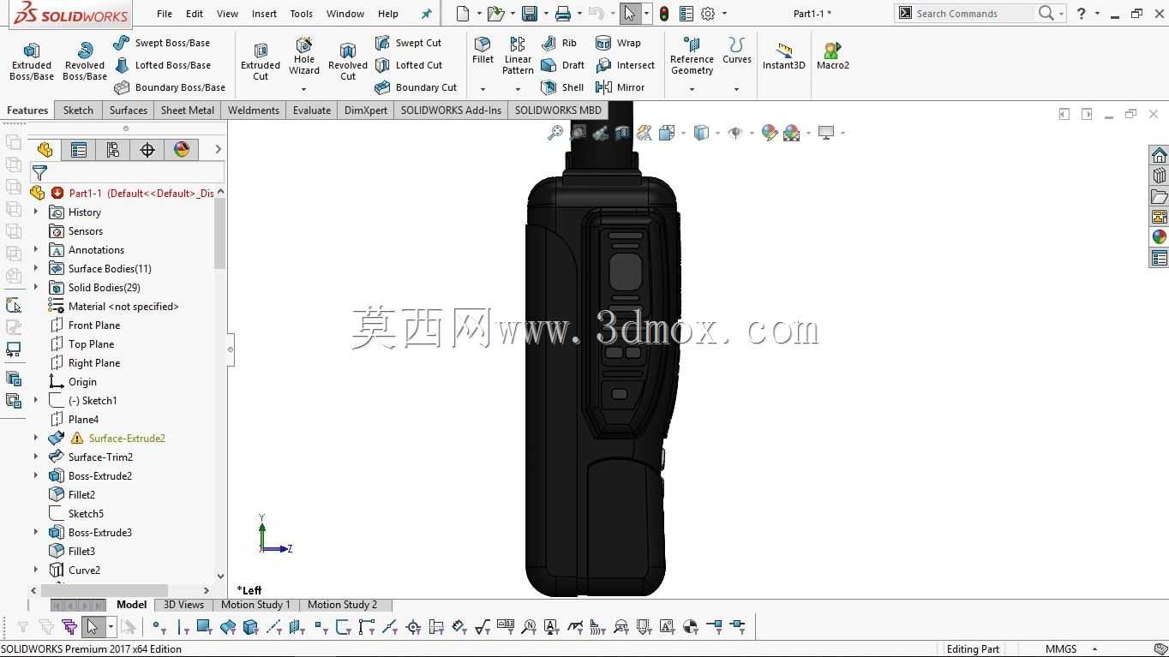
Task: Expand the Annotations node
Action: pos(36,249)
